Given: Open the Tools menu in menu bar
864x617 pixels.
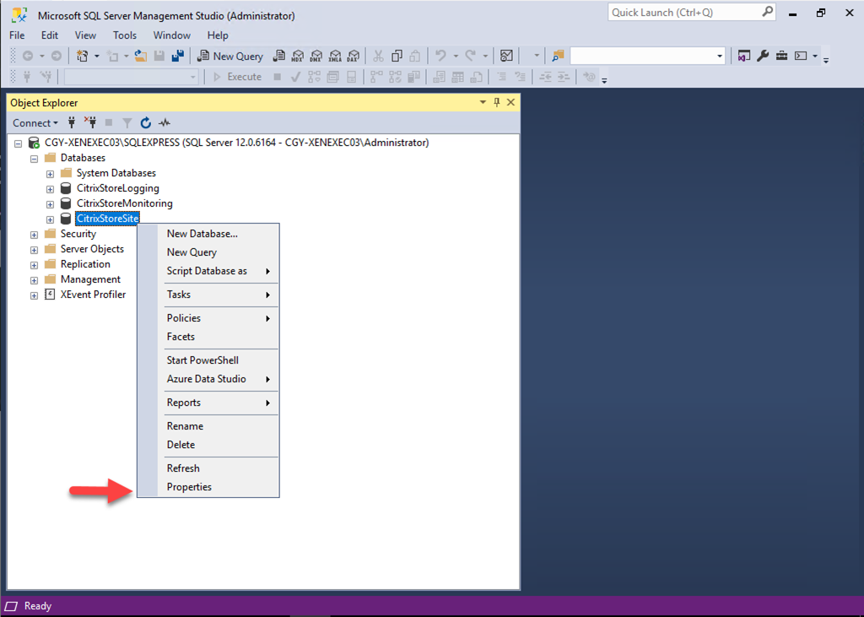Looking at the screenshot, I should 124,35.
